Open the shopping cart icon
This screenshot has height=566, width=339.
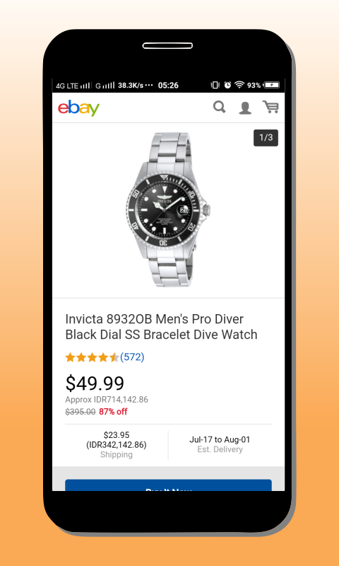coord(270,108)
